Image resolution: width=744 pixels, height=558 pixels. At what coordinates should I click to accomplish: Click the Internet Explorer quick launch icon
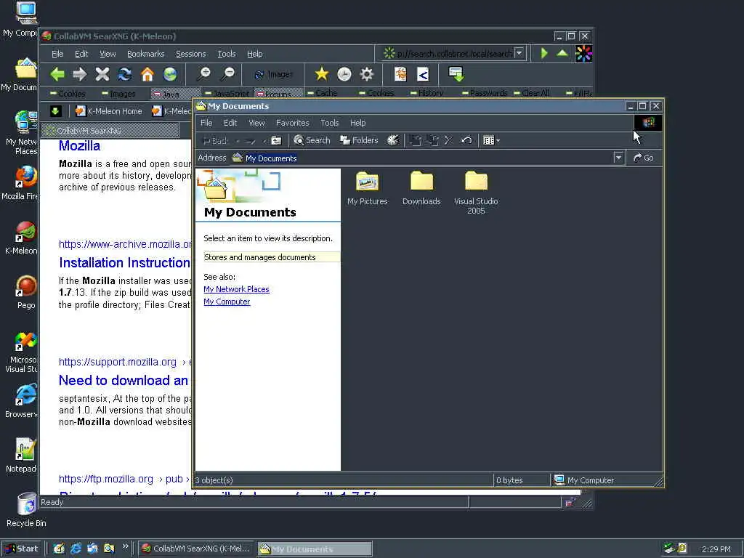[x=76, y=549]
